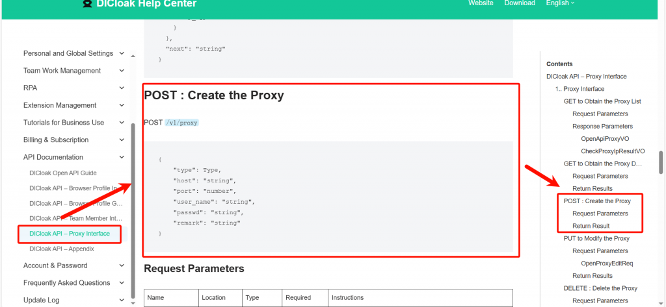Open DICloak API – Appendix page

click(x=62, y=249)
